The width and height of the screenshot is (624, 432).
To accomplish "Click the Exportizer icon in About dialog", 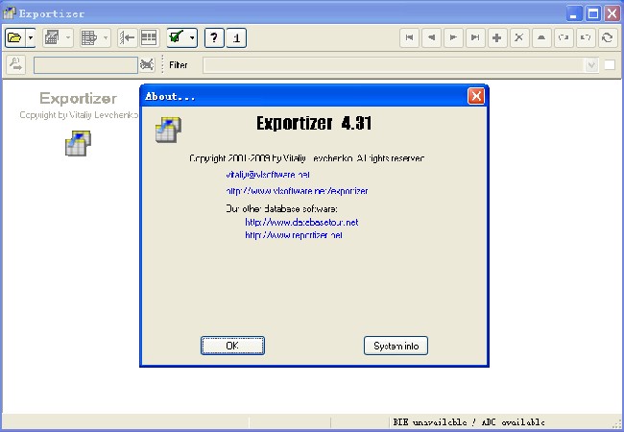I will [168, 130].
